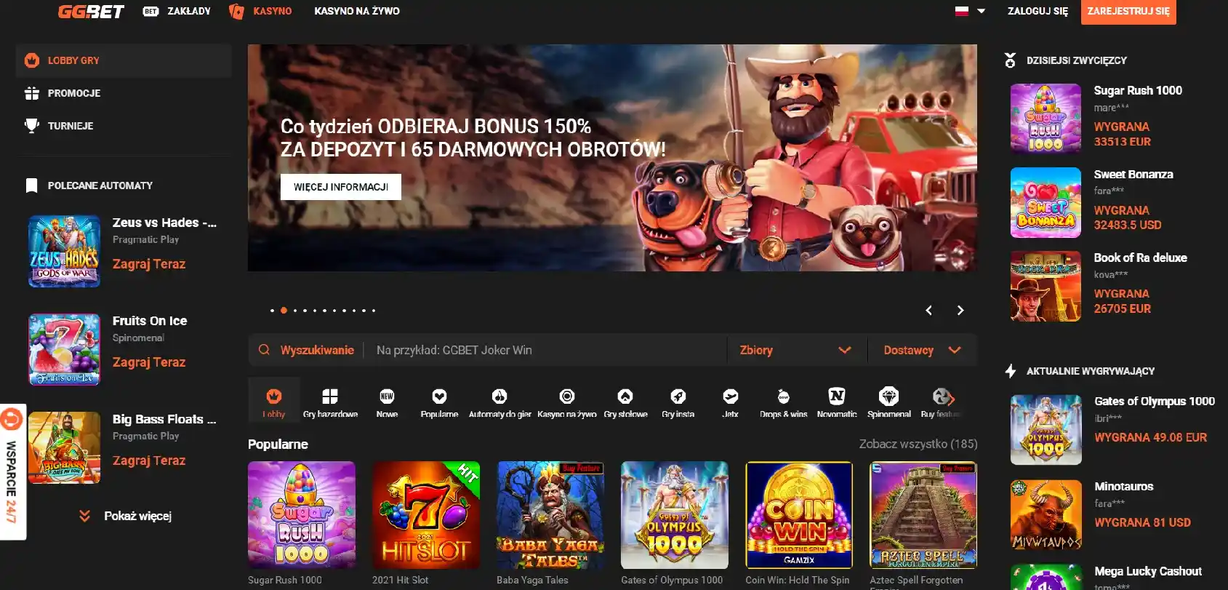Click the Zarejestruj się button

(1128, 12)
